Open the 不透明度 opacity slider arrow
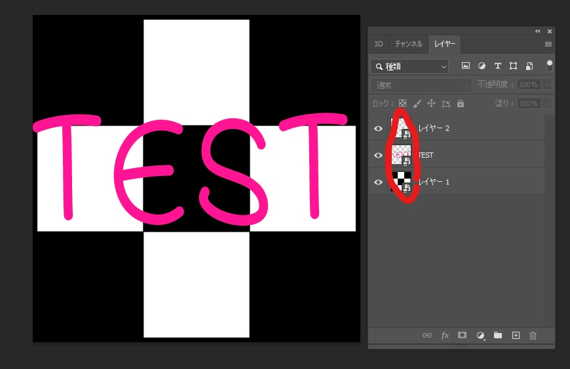The image size is (570, 369). 546,84
